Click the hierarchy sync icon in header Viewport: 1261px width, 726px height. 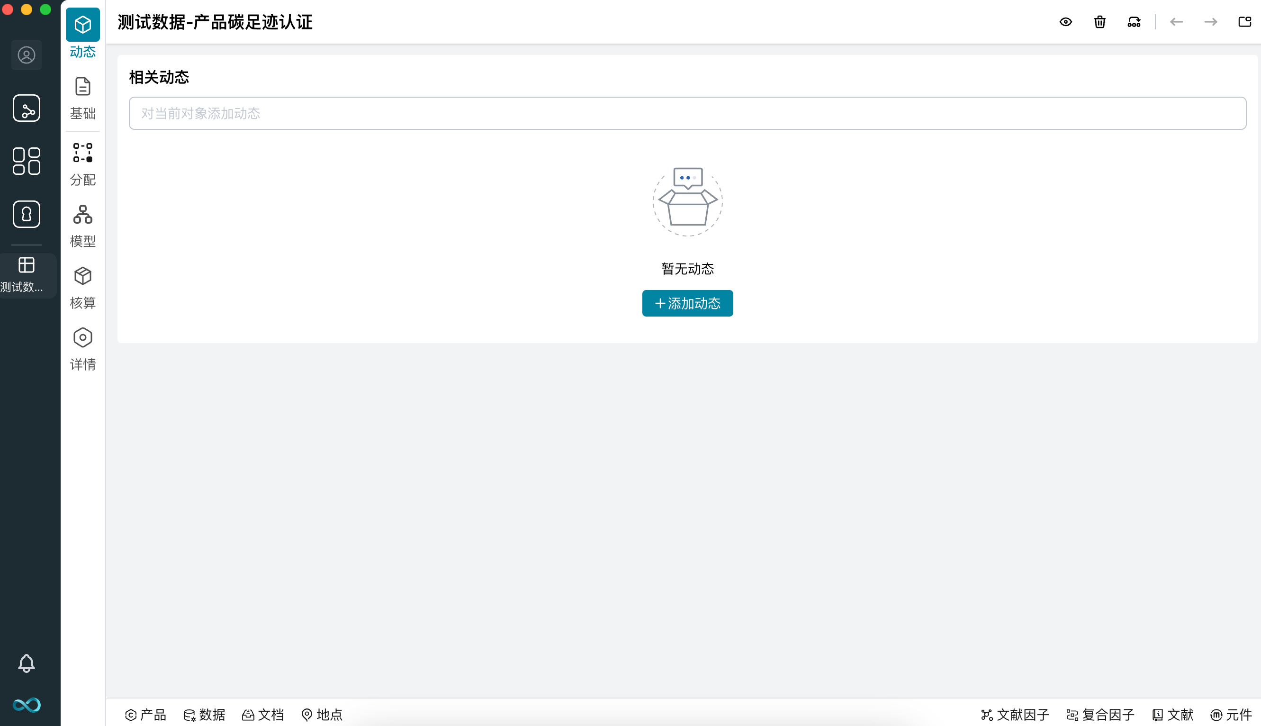pos(1134,22)
